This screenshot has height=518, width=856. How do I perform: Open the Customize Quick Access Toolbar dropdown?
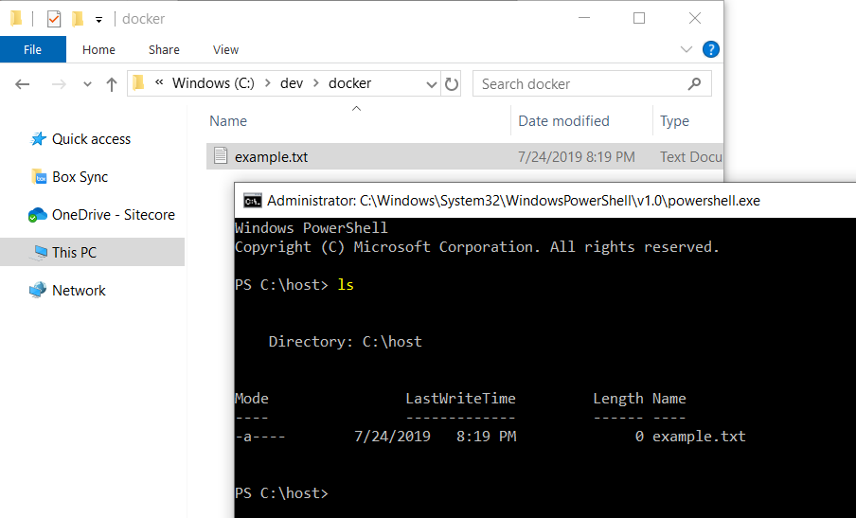click(x=98, y=20)
